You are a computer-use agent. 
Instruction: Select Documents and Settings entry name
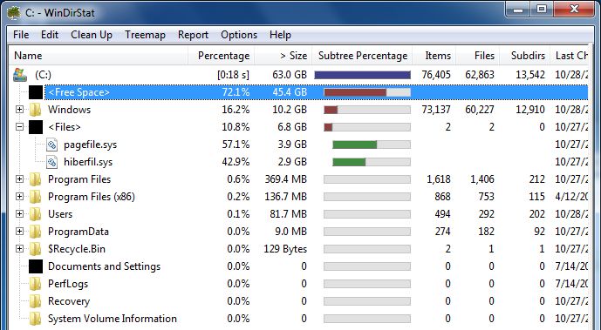(x=105, y=266)
